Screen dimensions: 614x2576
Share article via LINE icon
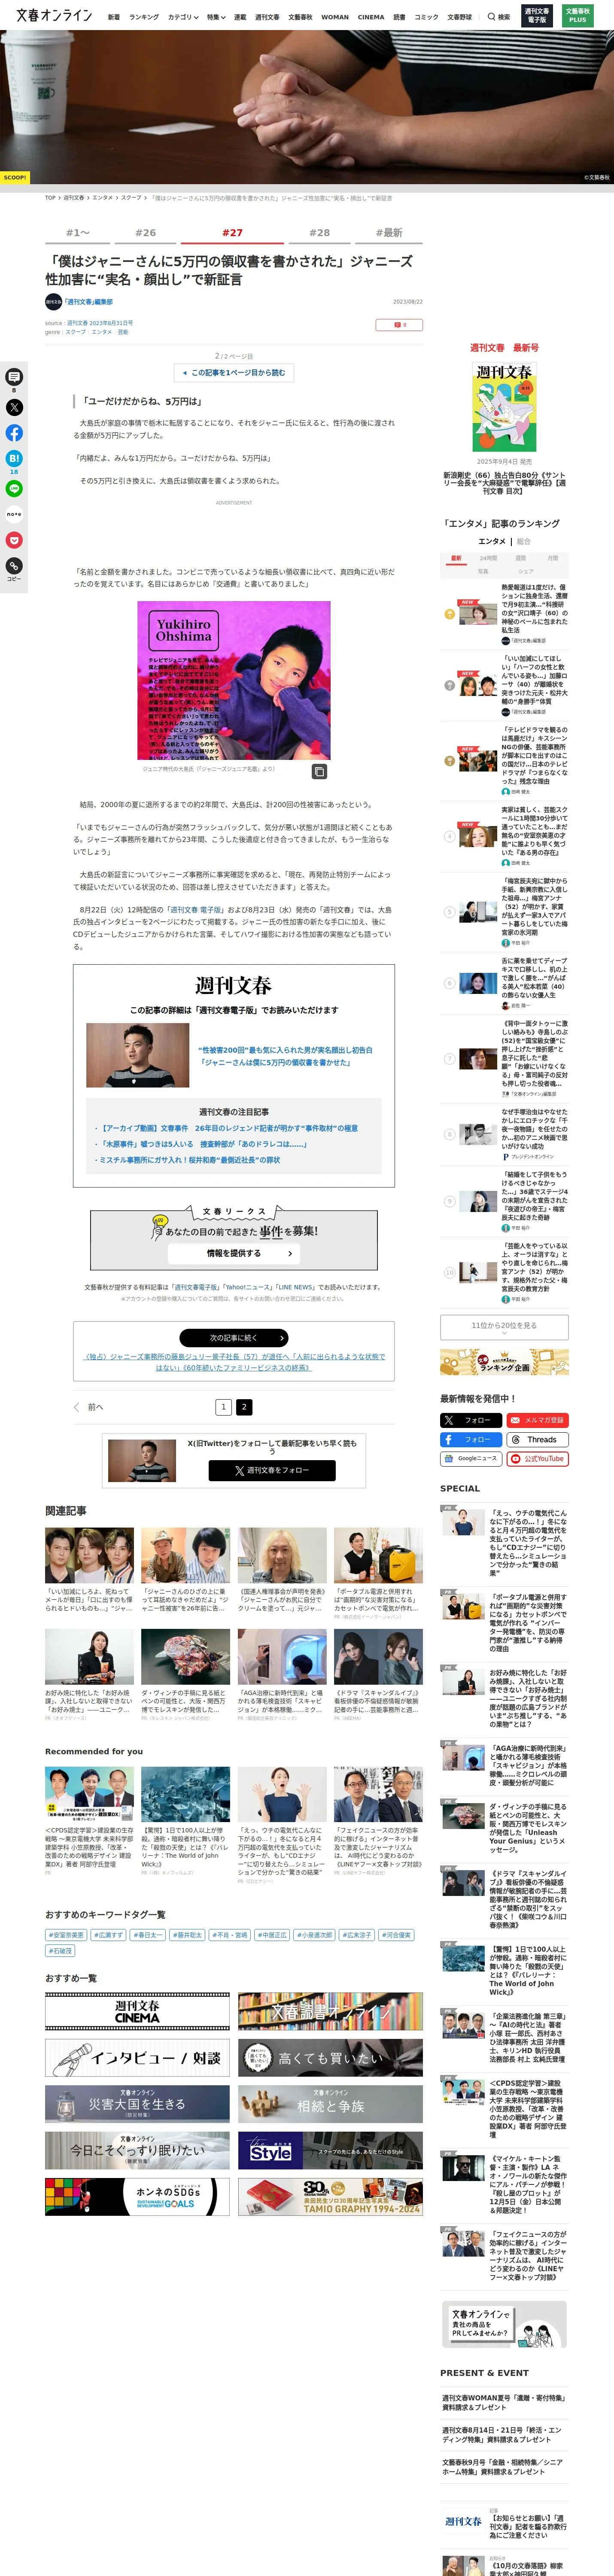click(14, 488)
